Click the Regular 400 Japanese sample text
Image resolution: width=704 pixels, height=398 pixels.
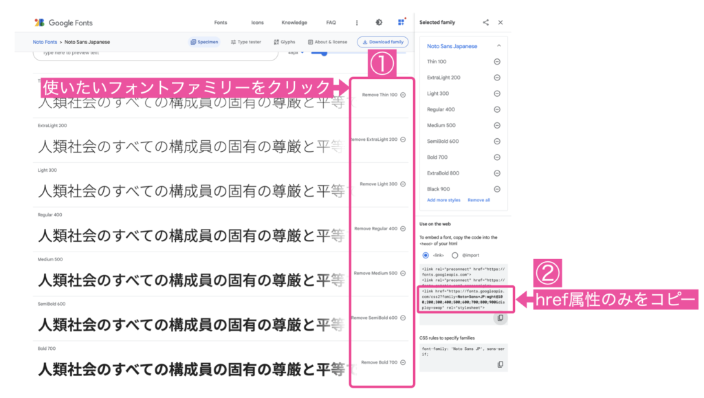pos(192,235)
